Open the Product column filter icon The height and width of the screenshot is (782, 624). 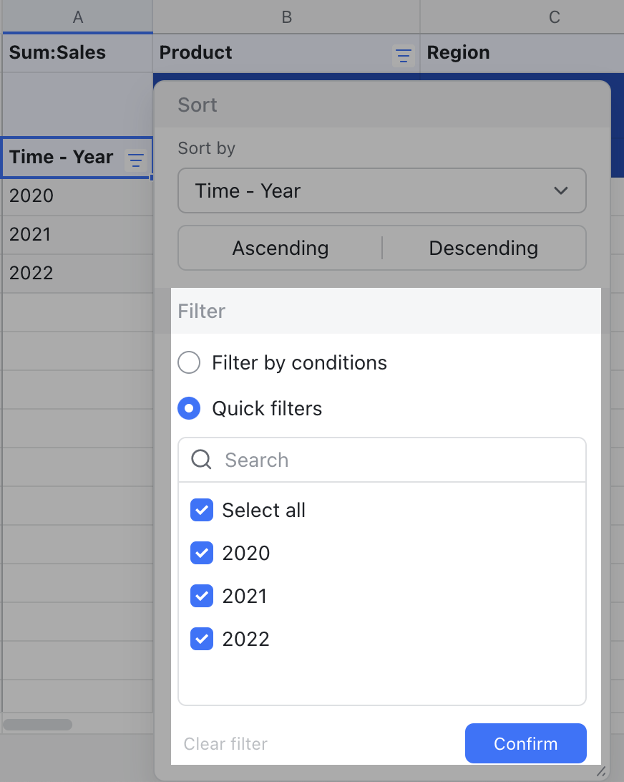click(404, 55)
